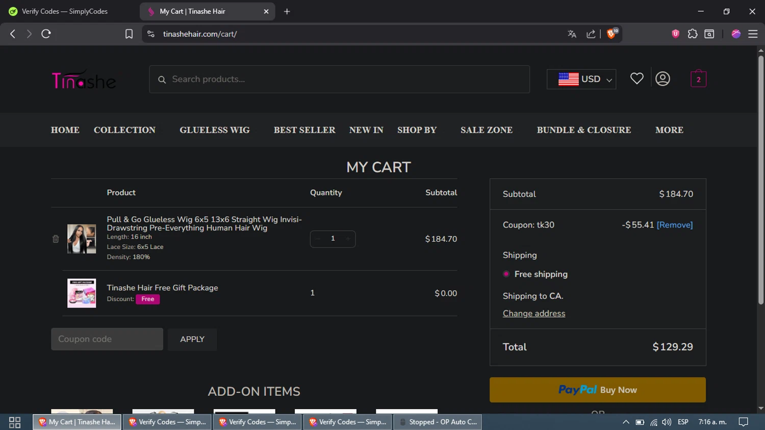Switch to My Cart taskbar window
765x430 pixels.
[x=78, y=422]
